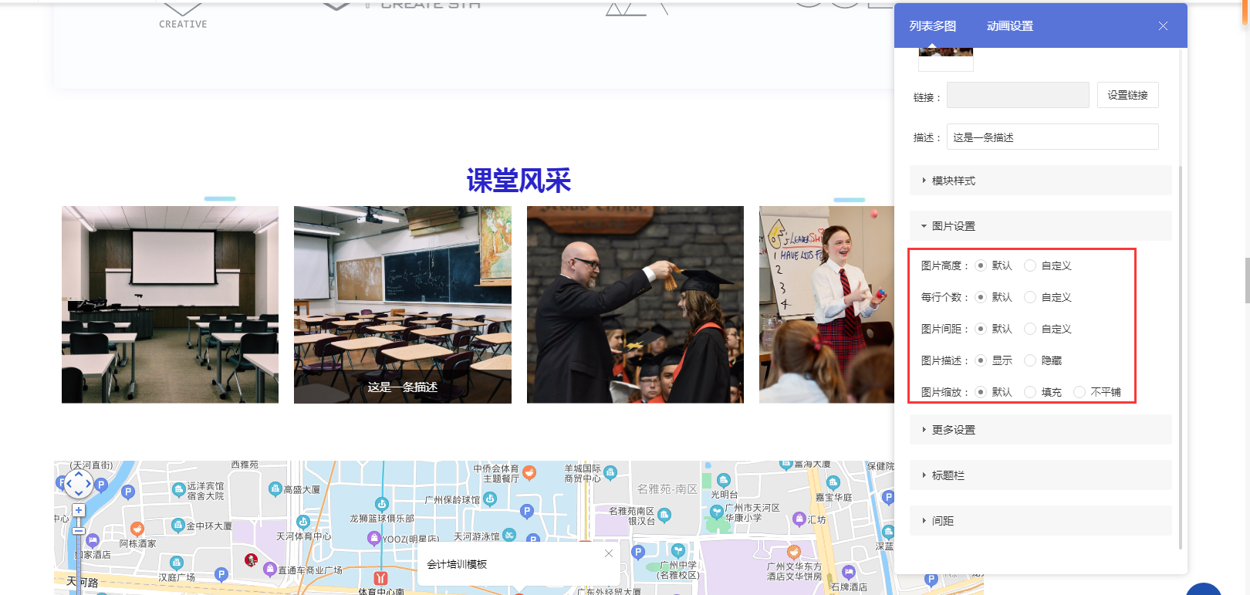Click the 远洋宾馆 building marker

tap(178, 490)
